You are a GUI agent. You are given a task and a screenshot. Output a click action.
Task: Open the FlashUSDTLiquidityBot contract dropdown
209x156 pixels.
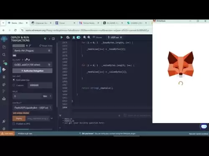click(x=32, y=108)
